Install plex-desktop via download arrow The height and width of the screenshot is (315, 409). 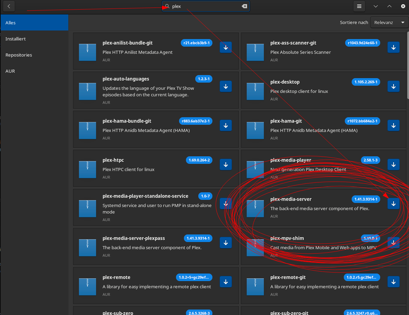[x=393, y=86]
